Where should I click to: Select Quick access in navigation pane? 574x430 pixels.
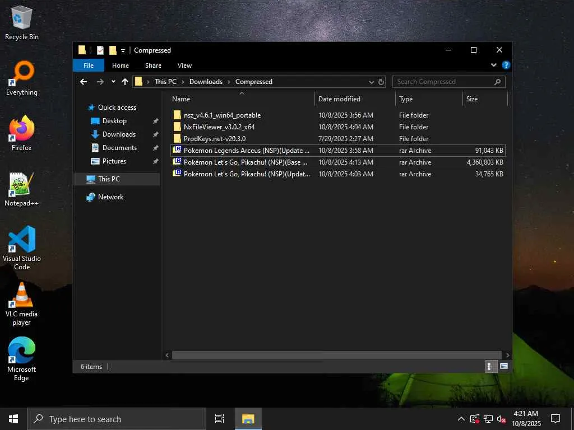pos(117,107)
